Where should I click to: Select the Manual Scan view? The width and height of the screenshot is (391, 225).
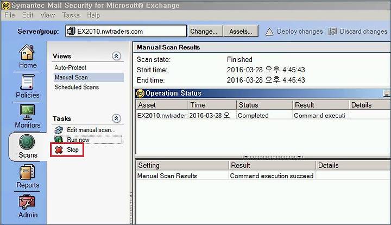[x=89, y=77]
